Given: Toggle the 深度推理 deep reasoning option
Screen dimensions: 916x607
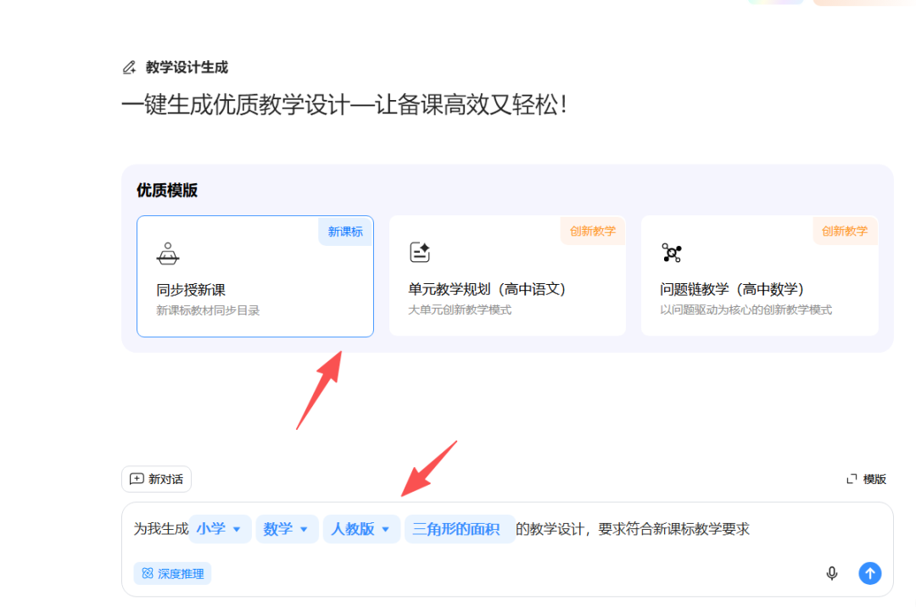Looking at the screenshot, I should tap(172, 573).
